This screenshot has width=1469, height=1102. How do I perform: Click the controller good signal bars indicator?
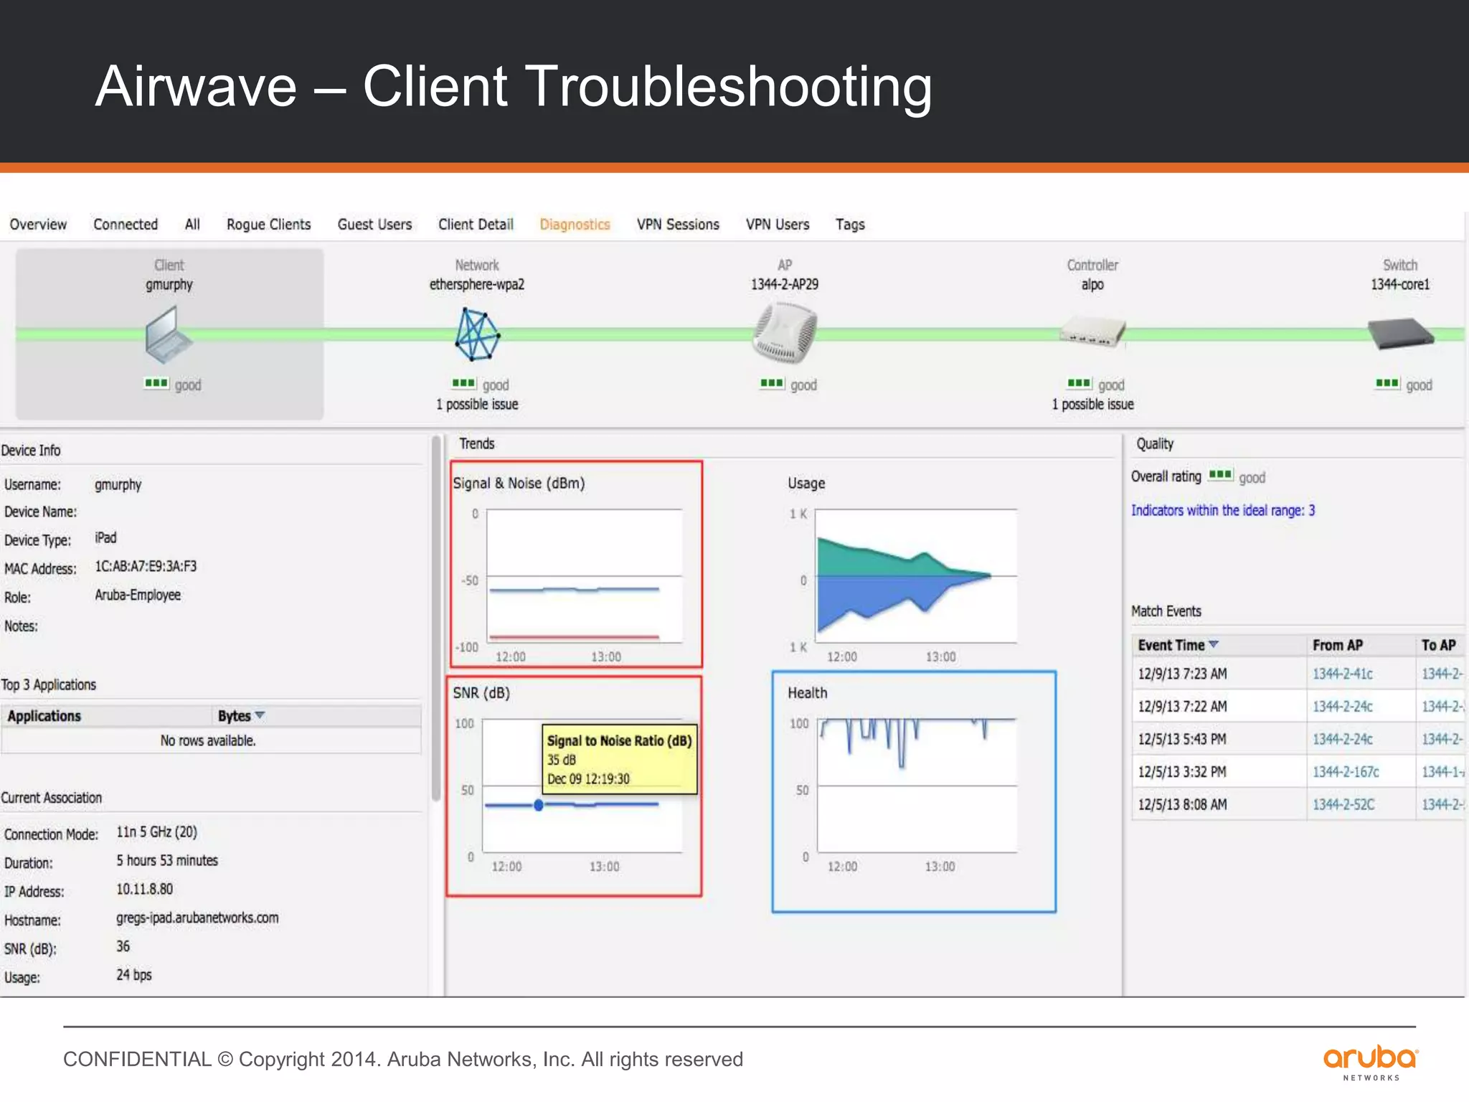tap(1080, 384)
